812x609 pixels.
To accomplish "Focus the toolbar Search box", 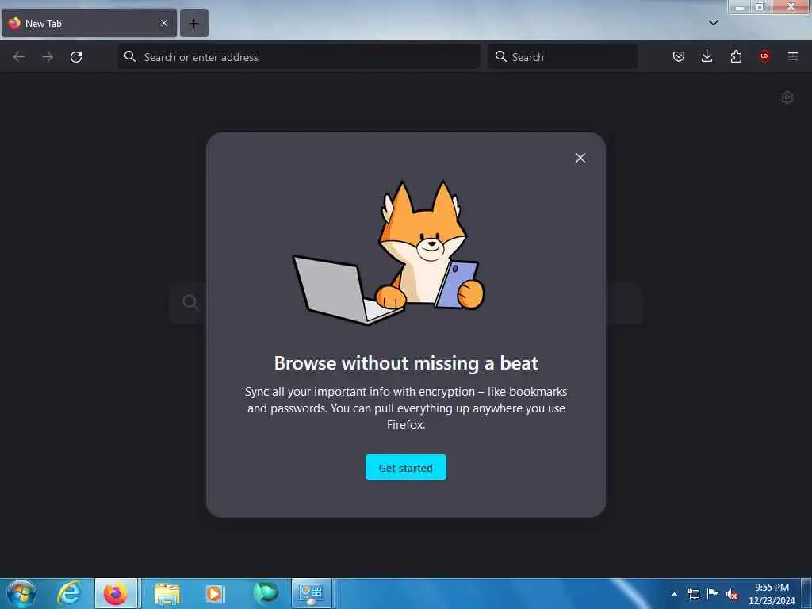I will coord(562,57).
